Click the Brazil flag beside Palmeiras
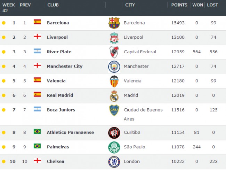Screen dimensions: 226x170 [37, 146]
